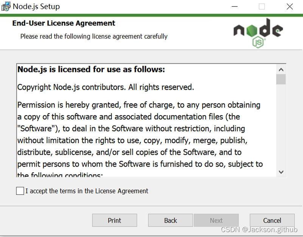Close the Node.js Setup window
The width and height of the screenshot is (303, 237).
290,6
